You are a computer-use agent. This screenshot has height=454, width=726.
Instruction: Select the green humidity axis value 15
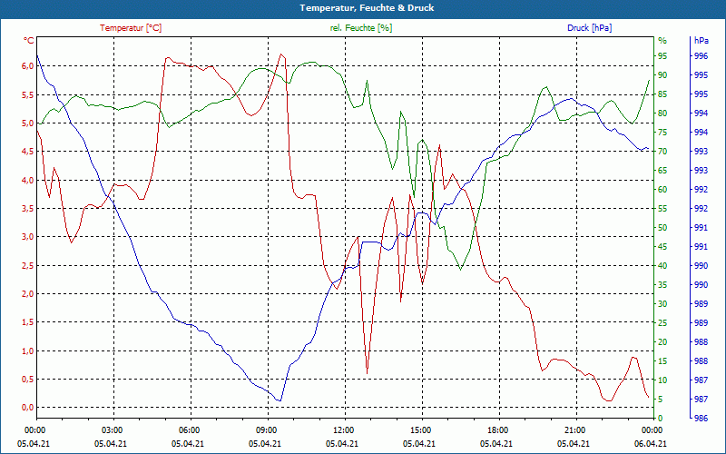pyautogui.click(x=662, y=360)
